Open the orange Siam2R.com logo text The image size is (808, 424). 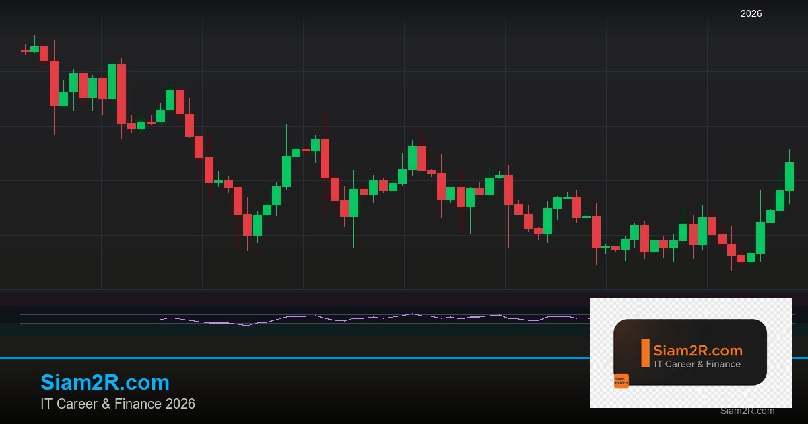[698, 351]
